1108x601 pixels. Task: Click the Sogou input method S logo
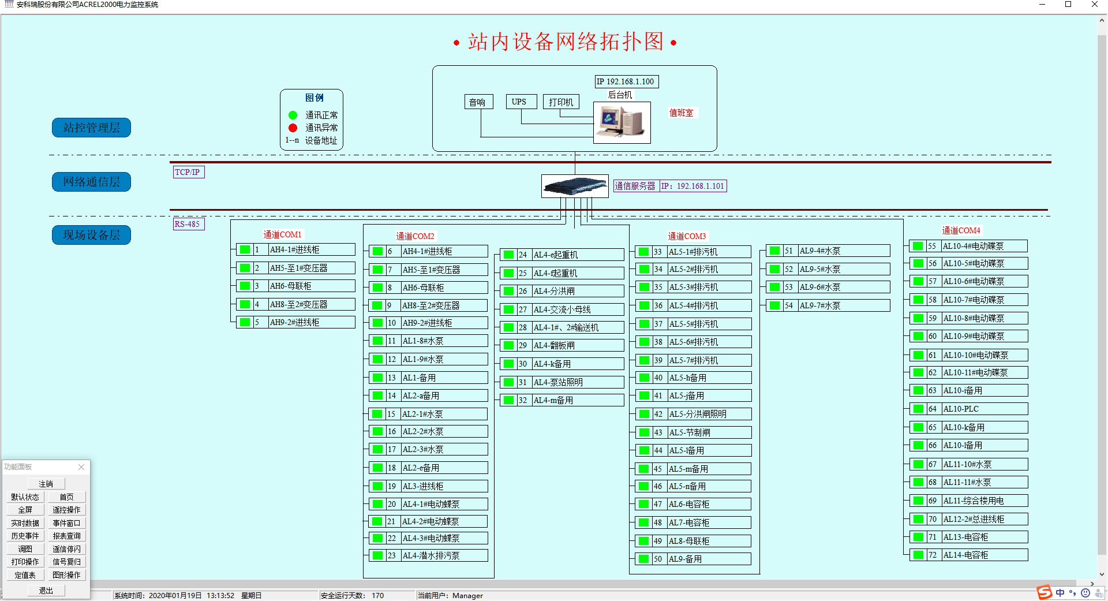pyautogui.click(x=1044, y=592)
